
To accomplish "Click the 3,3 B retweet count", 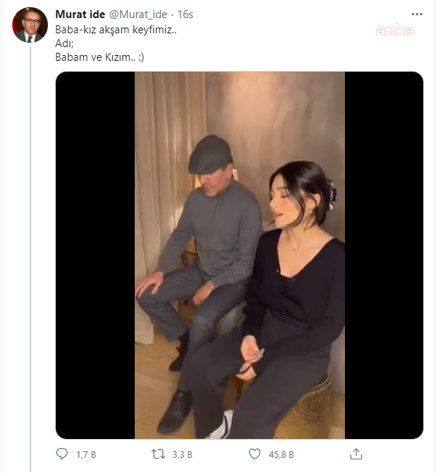I will (x=183, y=455).
